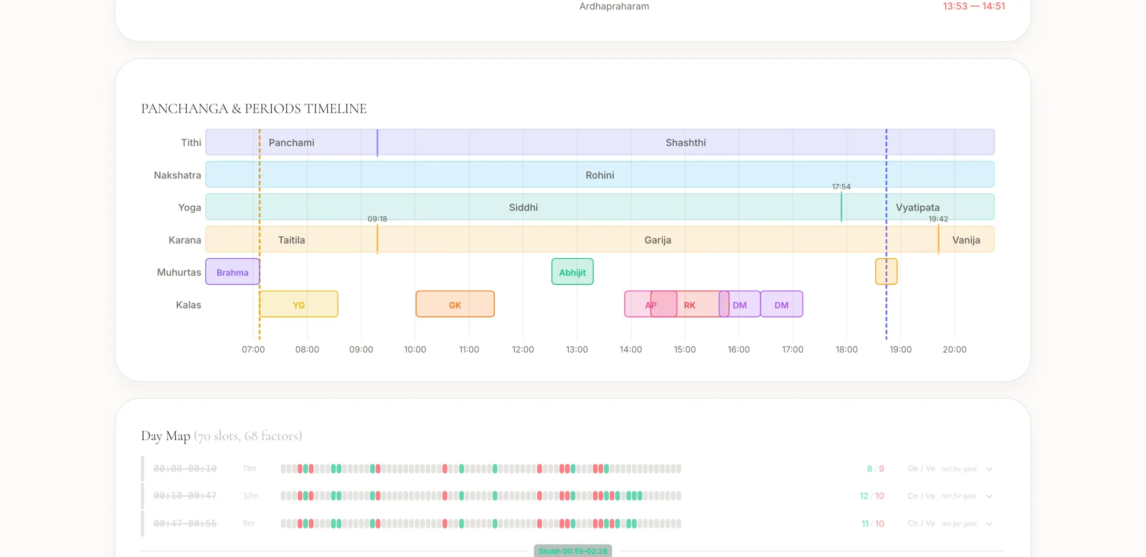Click the 00:47–00:56 time slot label

185,524
